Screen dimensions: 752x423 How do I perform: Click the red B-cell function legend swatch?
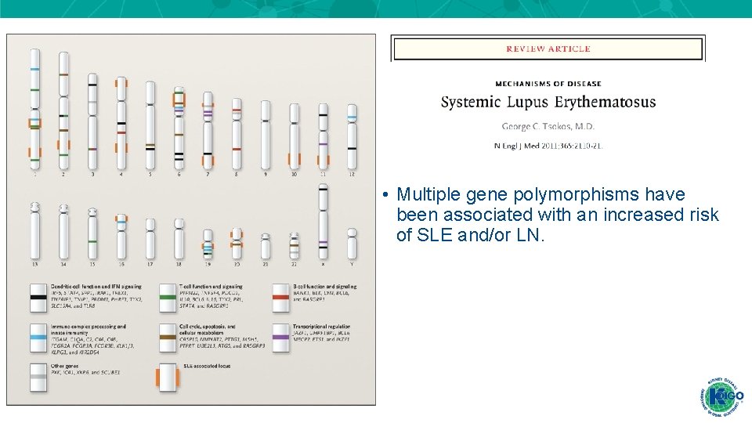(x=281, y=298)
